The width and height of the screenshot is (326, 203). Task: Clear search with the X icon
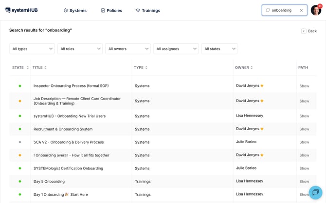coord(301,10)
